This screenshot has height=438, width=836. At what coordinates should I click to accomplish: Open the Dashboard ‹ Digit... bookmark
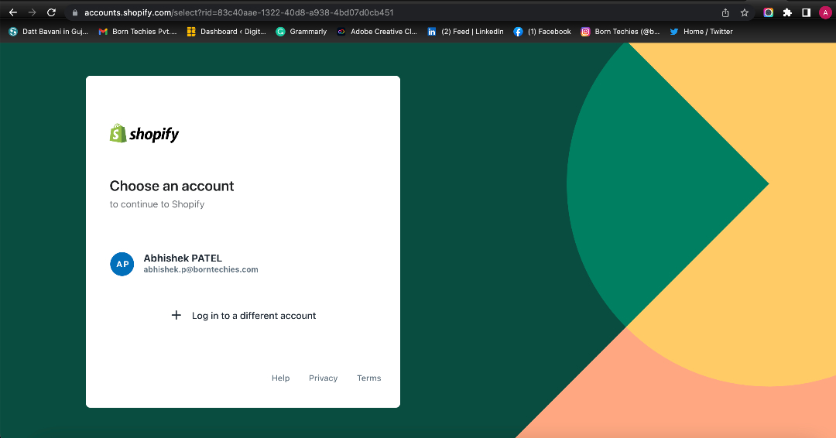click(227, 32)
